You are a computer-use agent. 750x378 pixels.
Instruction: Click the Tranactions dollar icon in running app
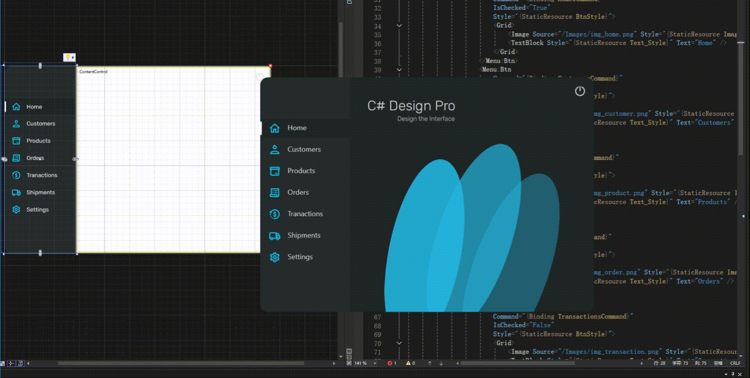pyautogui.click(x=275, y=214)
